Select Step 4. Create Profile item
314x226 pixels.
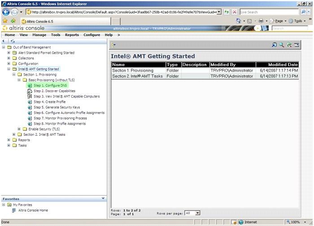click(x=49, y=102)
